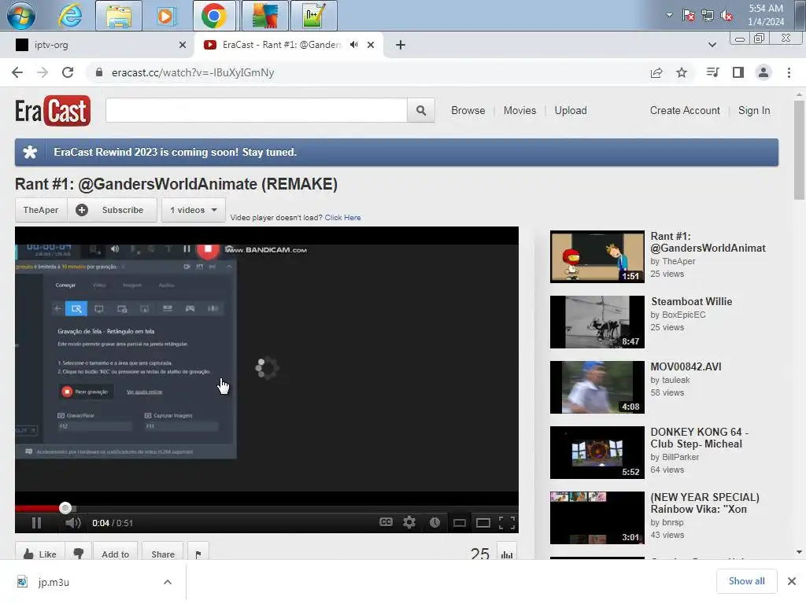Mute the video player volume
The image size is (806, 604).
pyautogui.click(x=73, y=523)
